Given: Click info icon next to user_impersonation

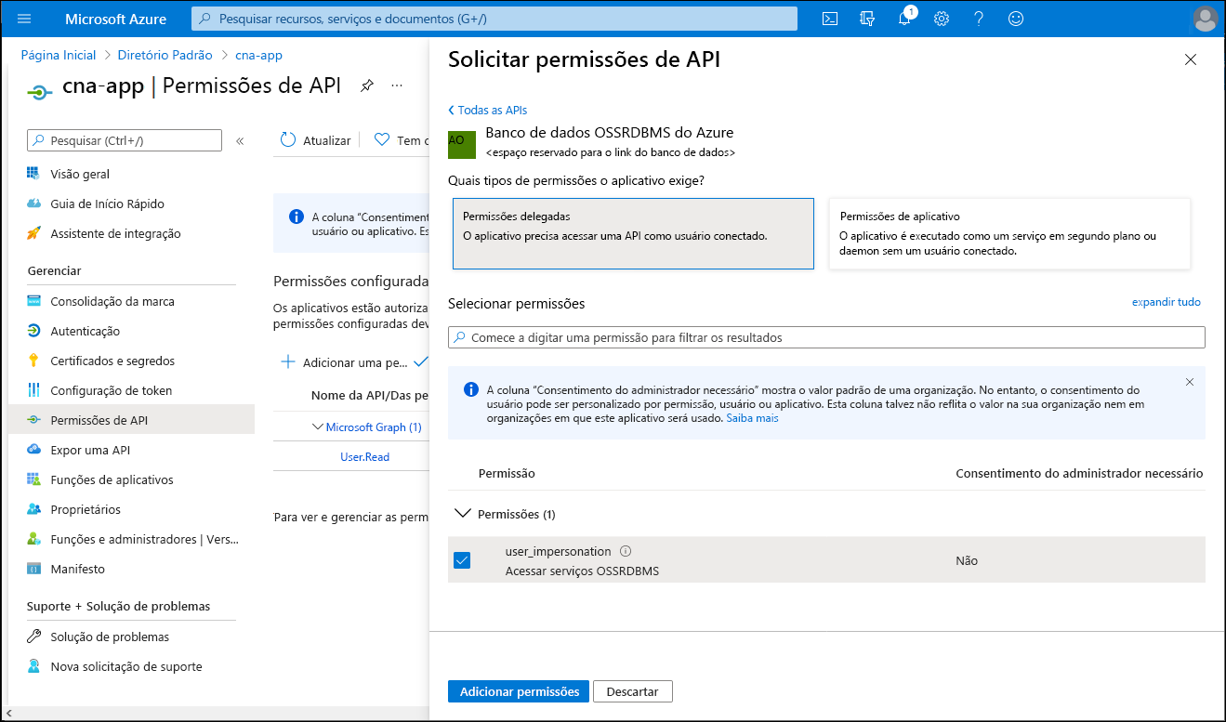Looking at the screenshot, I should click(626, 551).
